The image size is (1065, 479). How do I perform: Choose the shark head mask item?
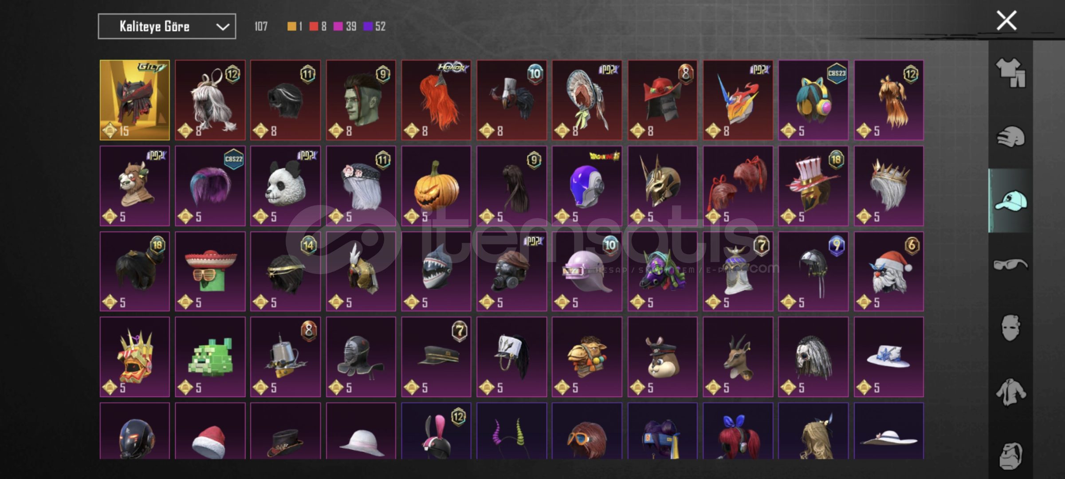click(x=436, y=271)
